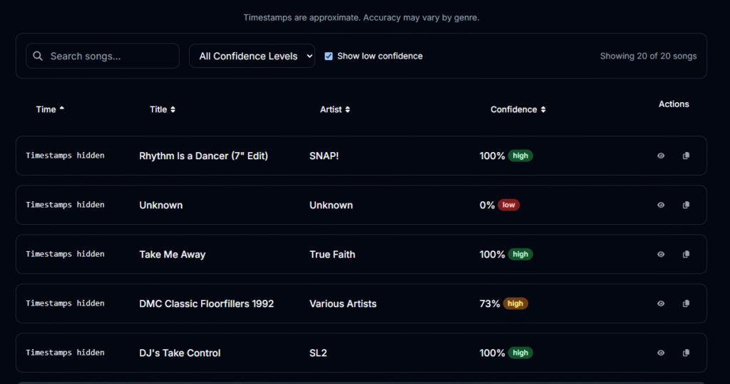Viewport: 730px width, 384px height.
Task: Click the low confidence badge on Unknown
Action: pyautogui.click(x=508, y=205)
